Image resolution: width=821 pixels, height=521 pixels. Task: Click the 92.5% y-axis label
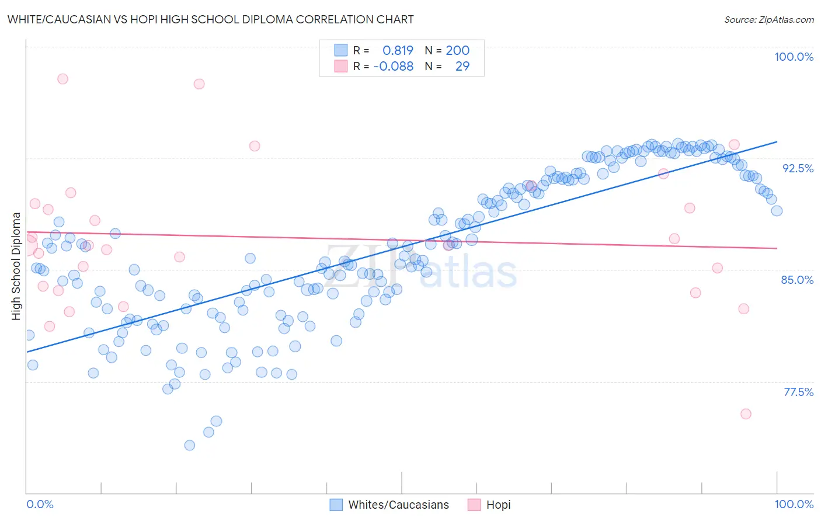(798, 168)
